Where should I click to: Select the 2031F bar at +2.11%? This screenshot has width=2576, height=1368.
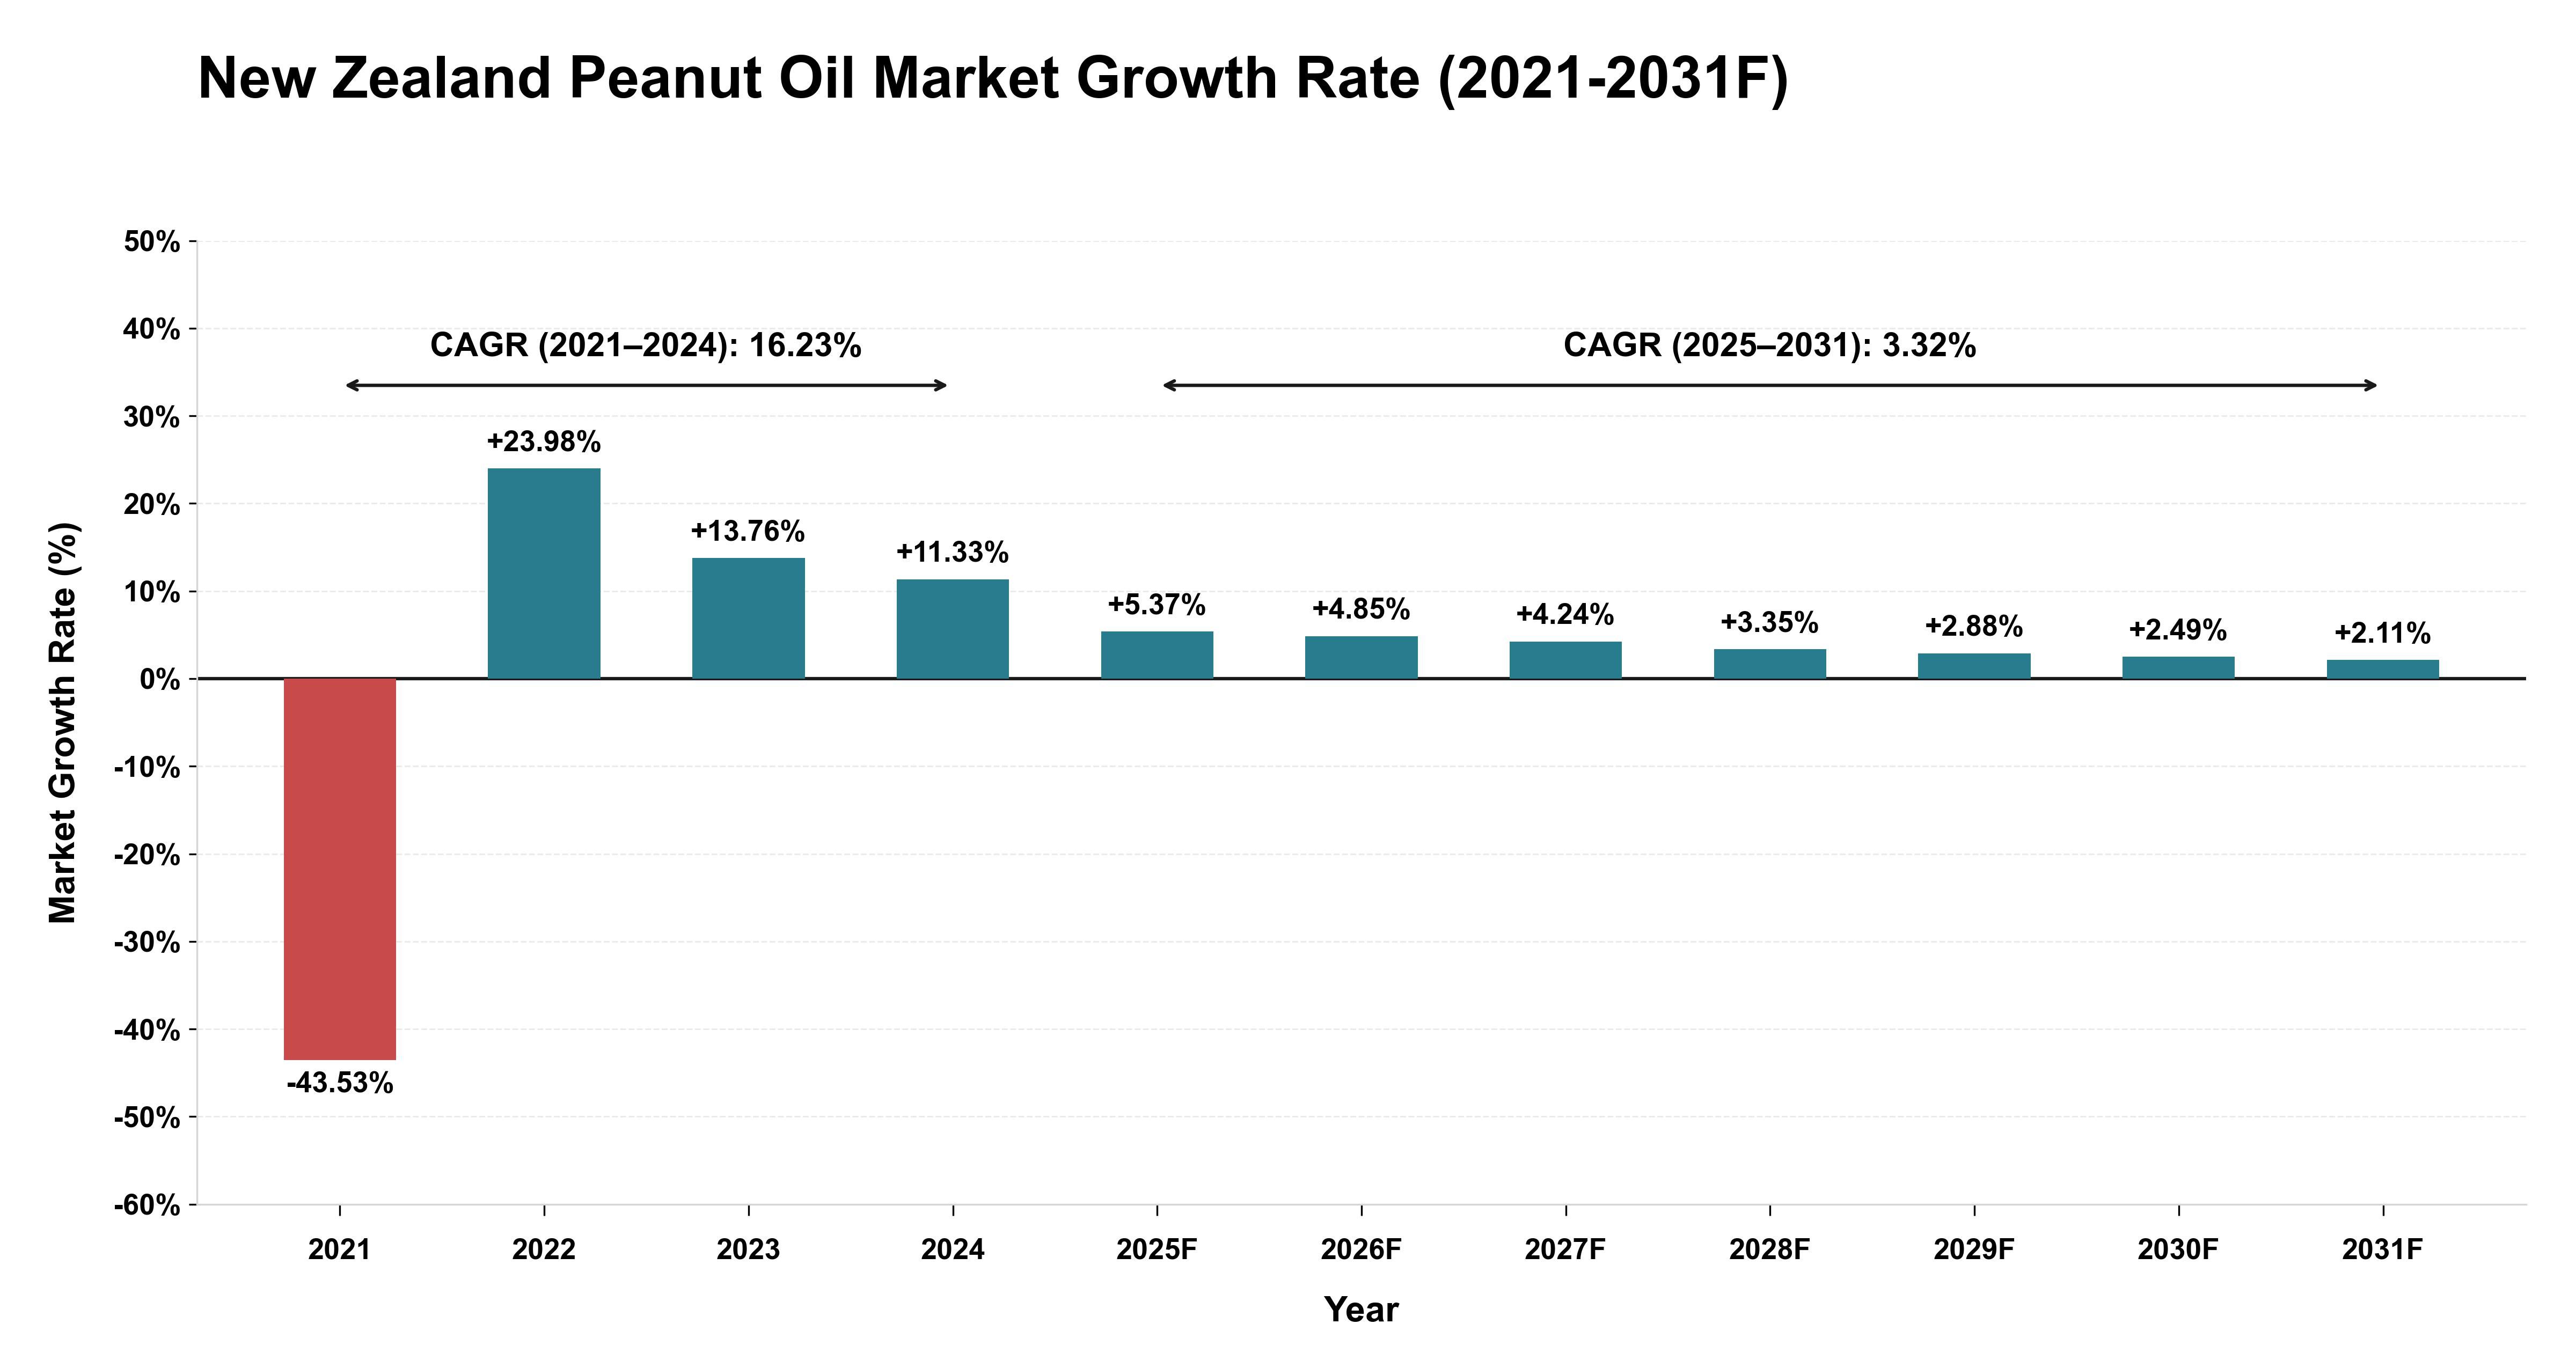pyautogui.click(x=2383, y=669)
